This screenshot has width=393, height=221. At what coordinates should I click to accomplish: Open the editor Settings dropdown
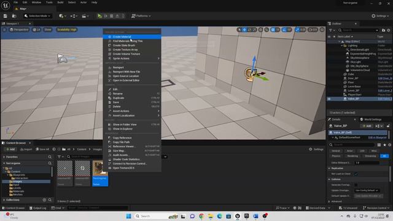tap(380, 16)
